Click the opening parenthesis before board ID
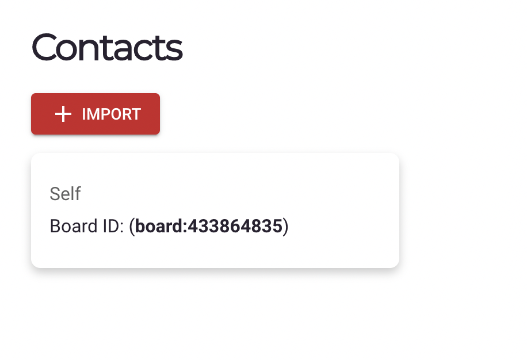 tap(132, 226)
